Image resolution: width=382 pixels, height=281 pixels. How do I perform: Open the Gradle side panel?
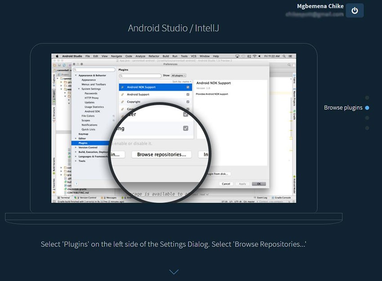click(294, 114)
